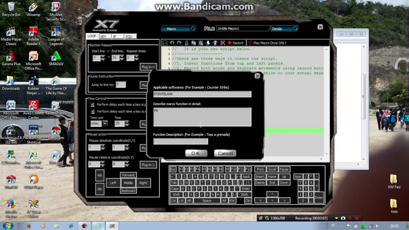Click O K button in macro details dialog
The width and height of the screenshot is (409, 230).
[x=196, y=153]
